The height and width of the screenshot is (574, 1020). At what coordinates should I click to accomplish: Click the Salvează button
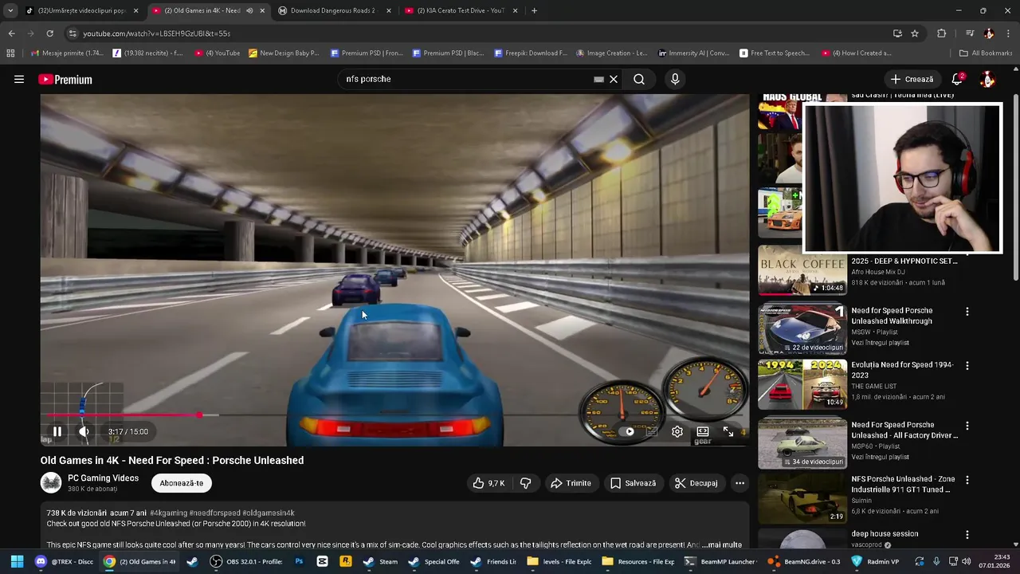pos(634,483)
